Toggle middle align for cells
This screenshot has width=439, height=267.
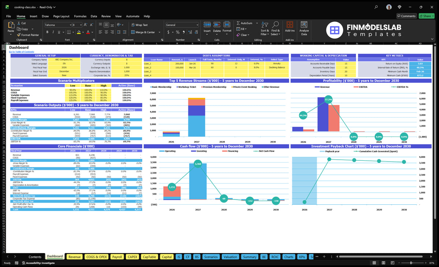point(106,25)
